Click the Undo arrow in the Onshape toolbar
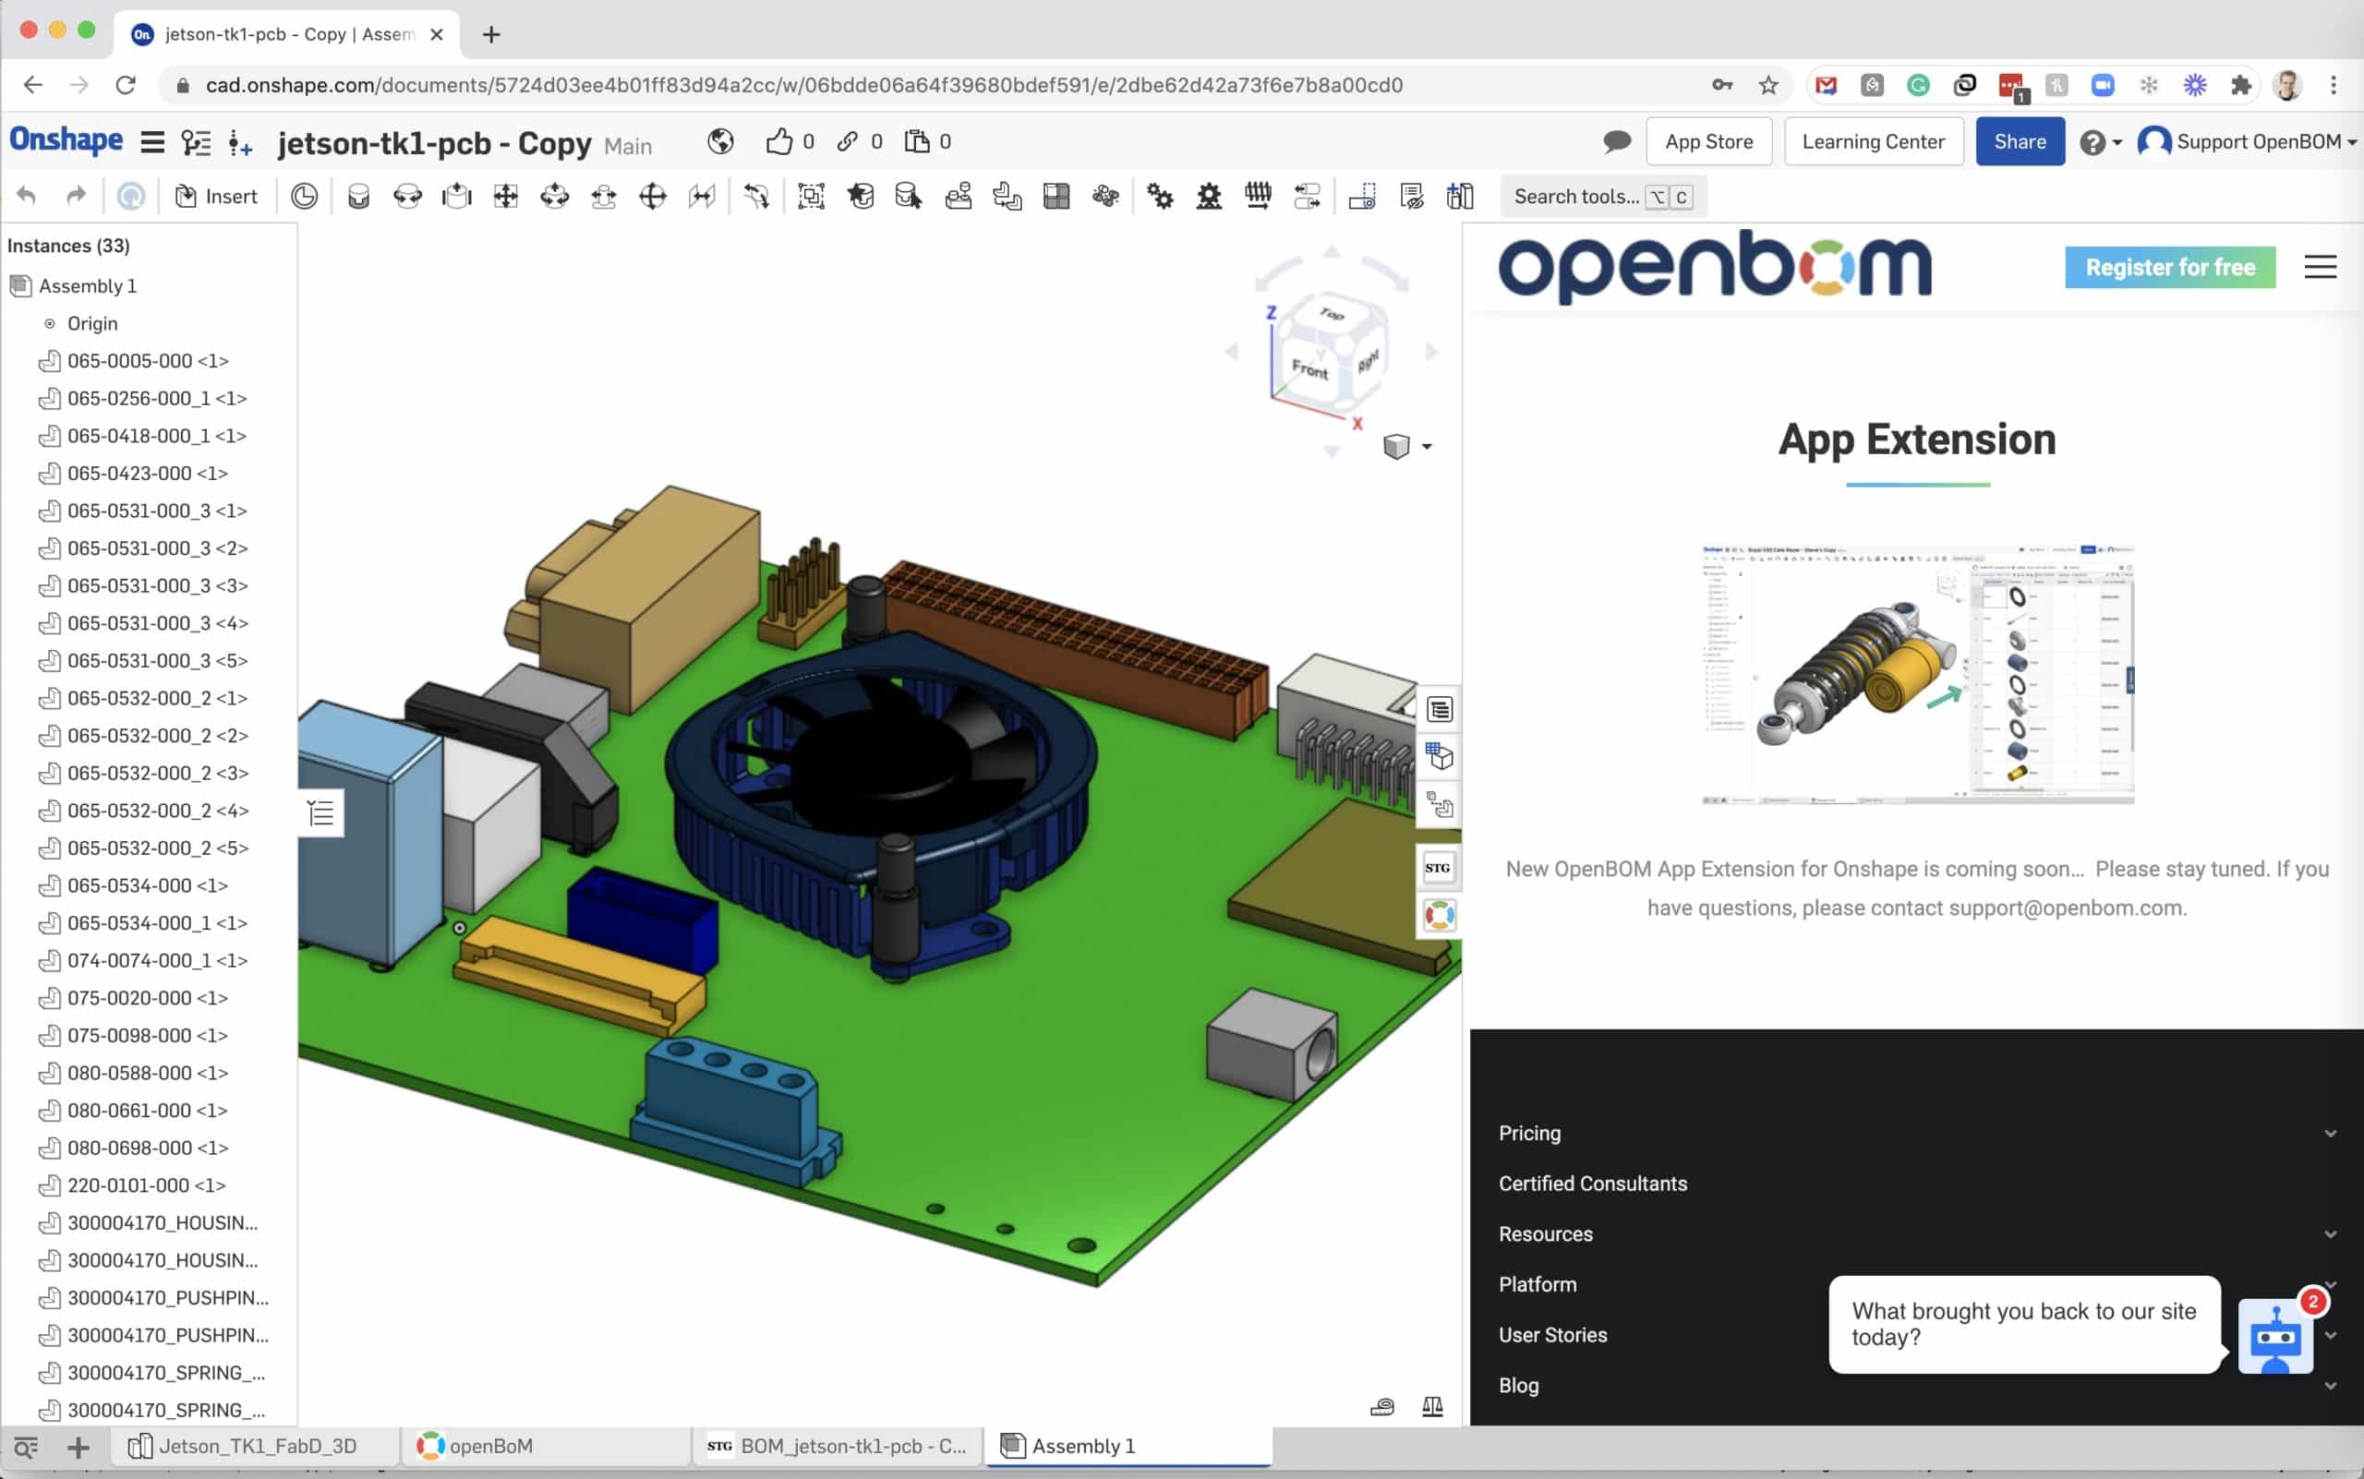 click(x=28, y=197)
